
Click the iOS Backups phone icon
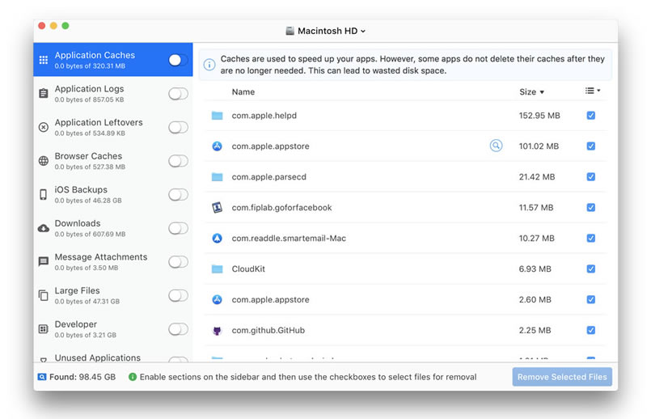44,194
